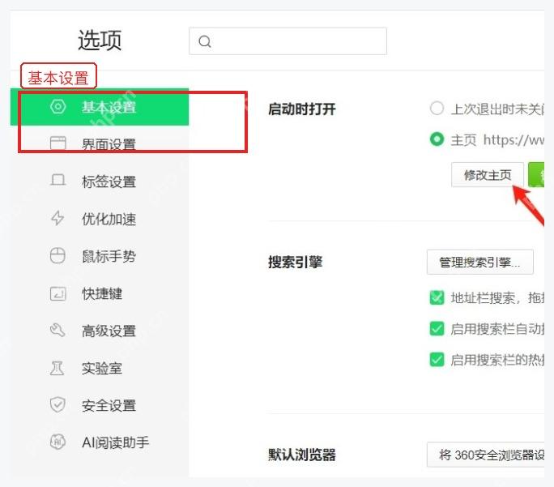
Task: Toggle the 地址栏搜索 checkbox
Action: point(437,297)
